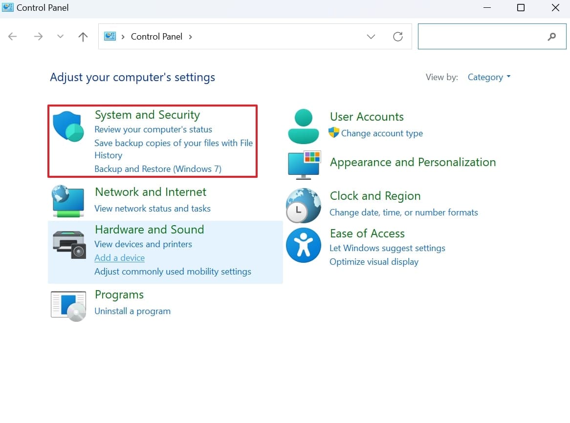Click the Hardware and Sound printer icon
570x423 pixels.
point(68,243)
